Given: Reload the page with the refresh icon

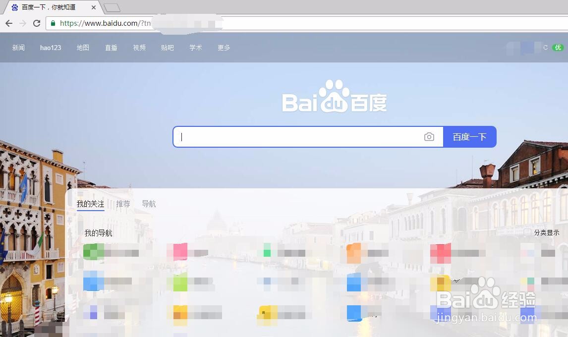Looking at the screenshot, I should pos(37,23).
